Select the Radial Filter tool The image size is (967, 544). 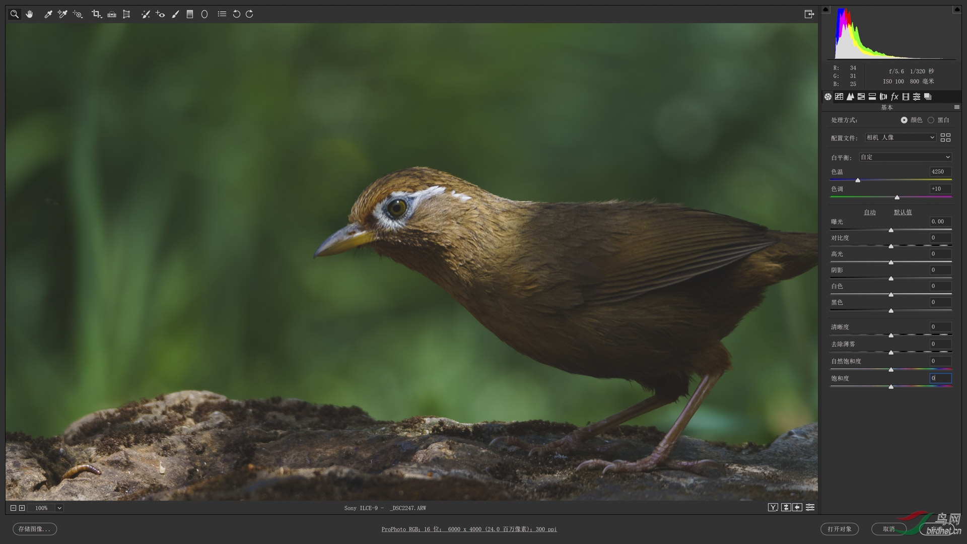coord(204,14)
